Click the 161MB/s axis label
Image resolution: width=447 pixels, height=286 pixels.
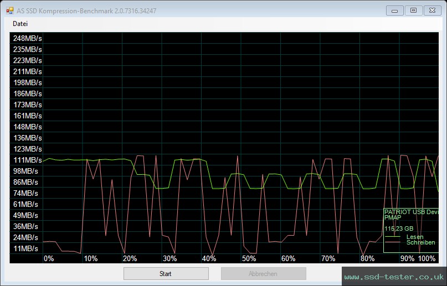[27, 116]
